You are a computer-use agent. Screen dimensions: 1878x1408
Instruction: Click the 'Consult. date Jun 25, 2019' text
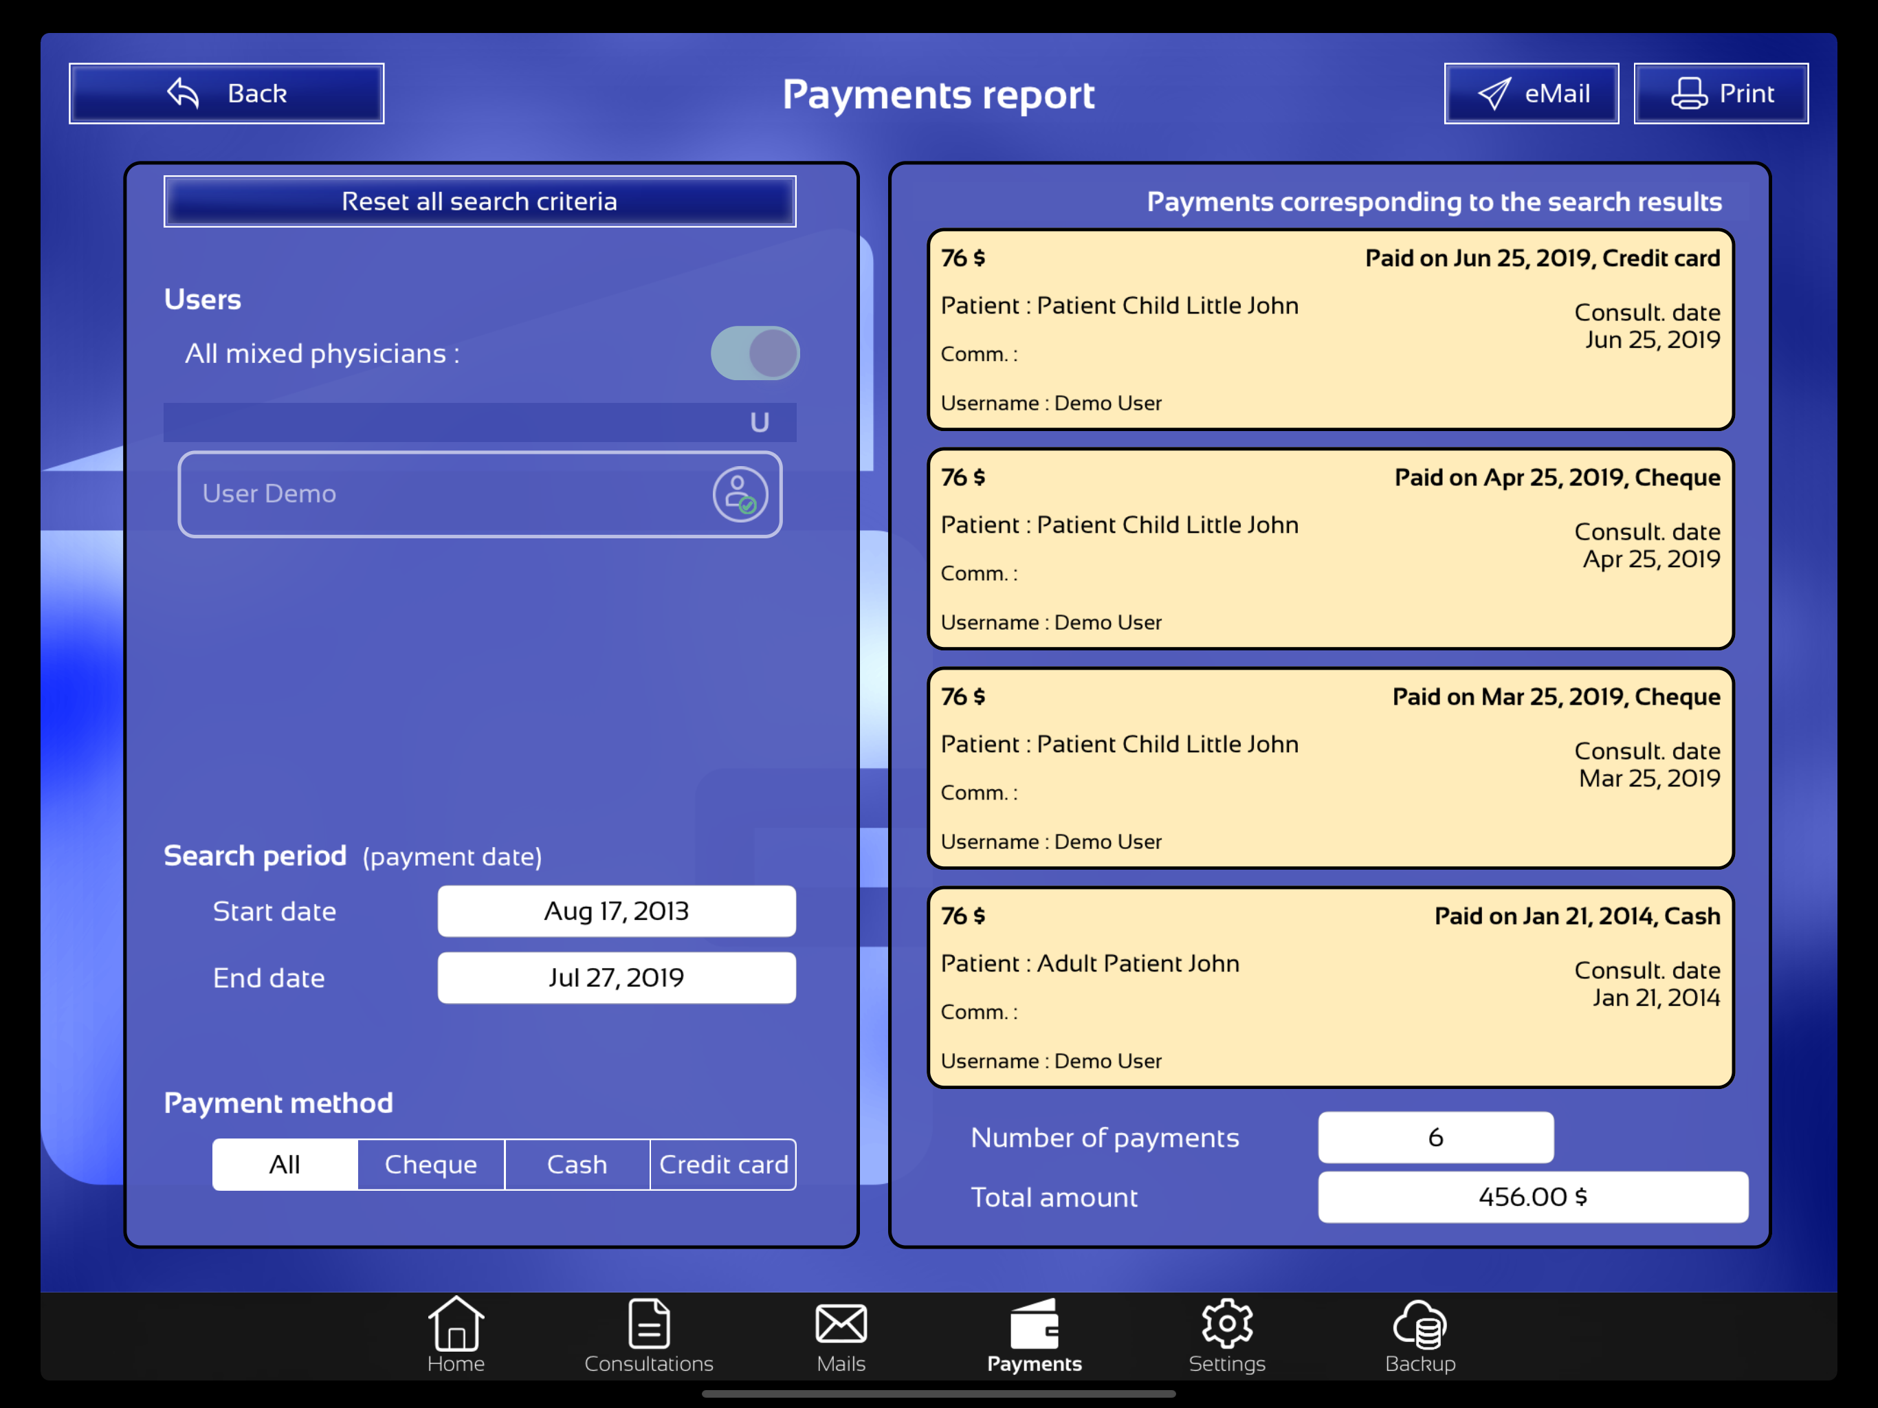pyautogui.click(x=1647, y=326)
